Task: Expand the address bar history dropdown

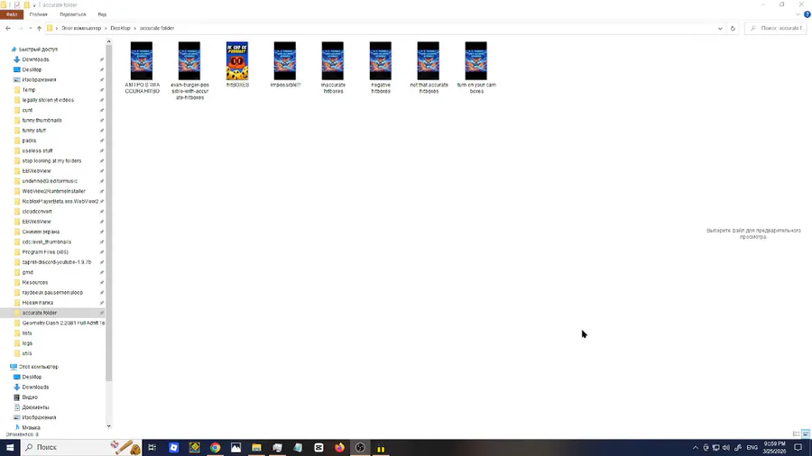Action: [720, 29]
